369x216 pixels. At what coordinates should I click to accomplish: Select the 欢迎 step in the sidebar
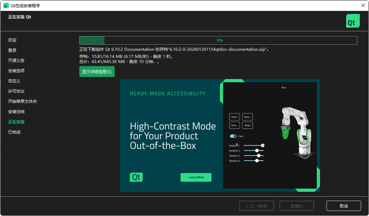coord(12,40)
